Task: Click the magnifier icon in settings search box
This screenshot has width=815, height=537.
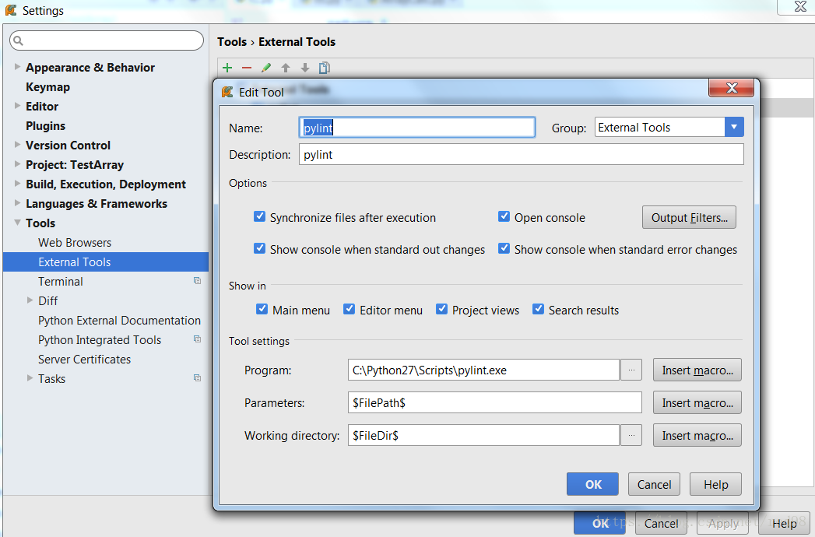Action: point(18,40)
